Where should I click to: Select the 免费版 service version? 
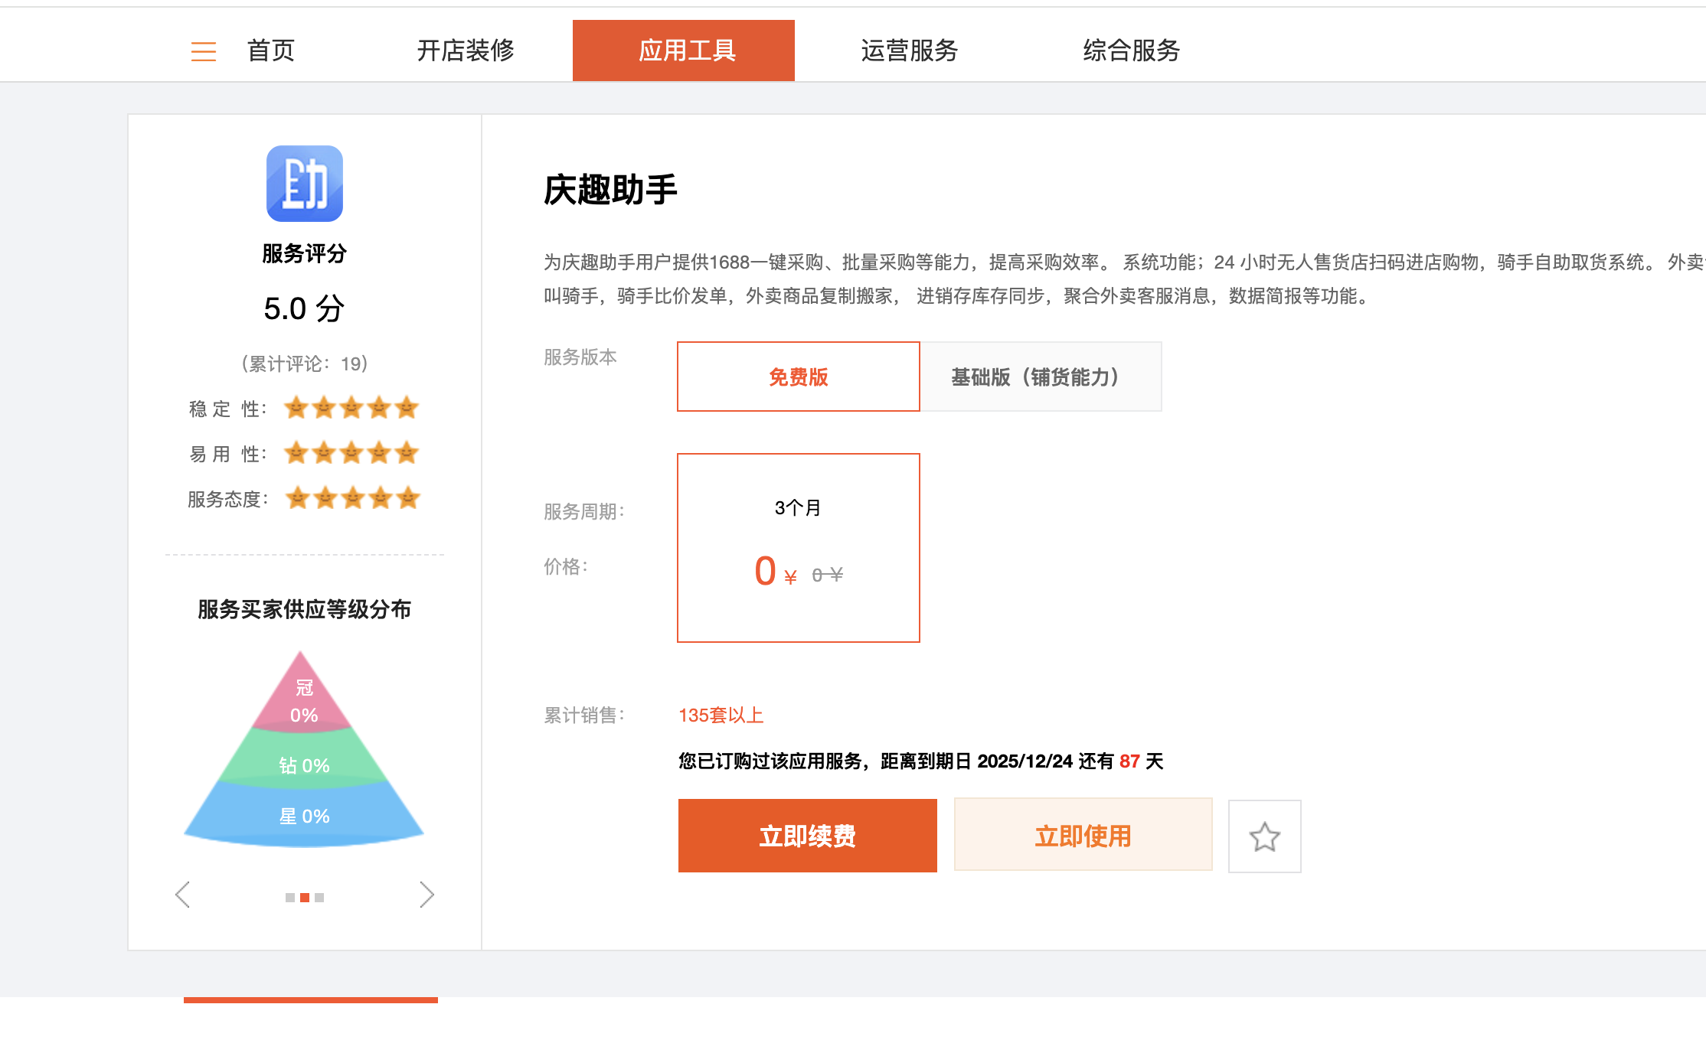[x=798, y=377]
